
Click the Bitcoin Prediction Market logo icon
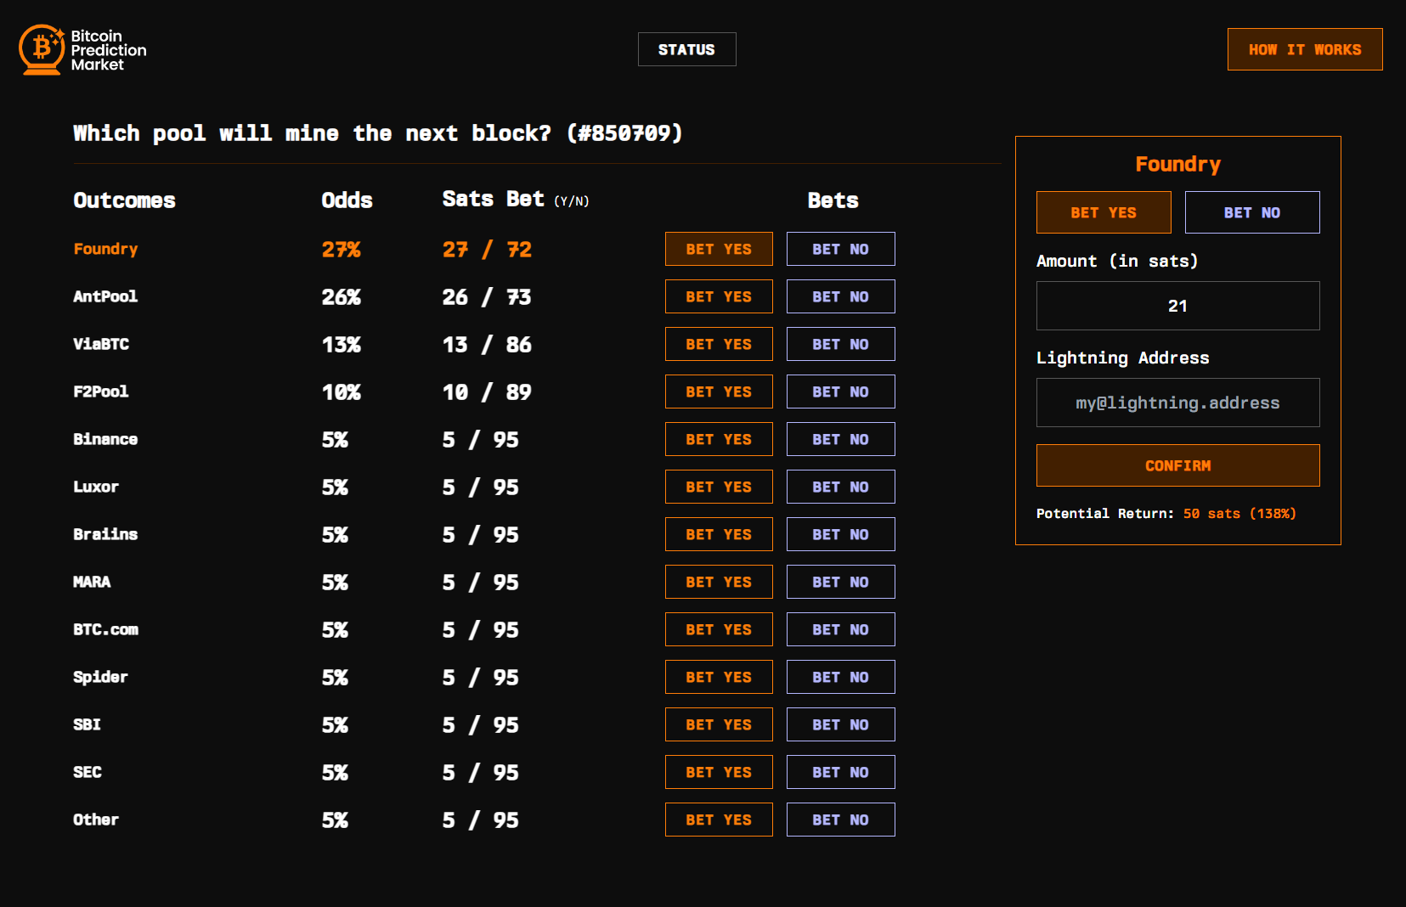(42, 49)
